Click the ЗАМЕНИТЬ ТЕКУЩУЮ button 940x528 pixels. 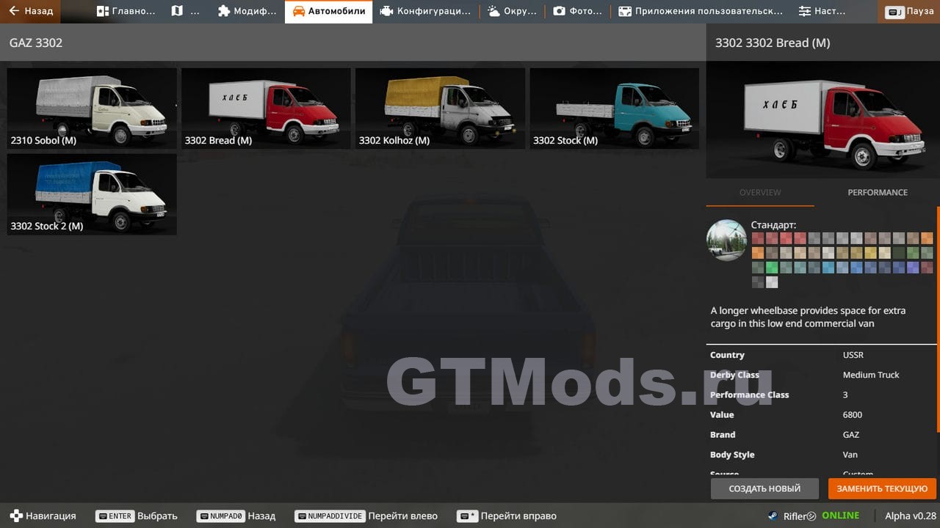point(882,488)
